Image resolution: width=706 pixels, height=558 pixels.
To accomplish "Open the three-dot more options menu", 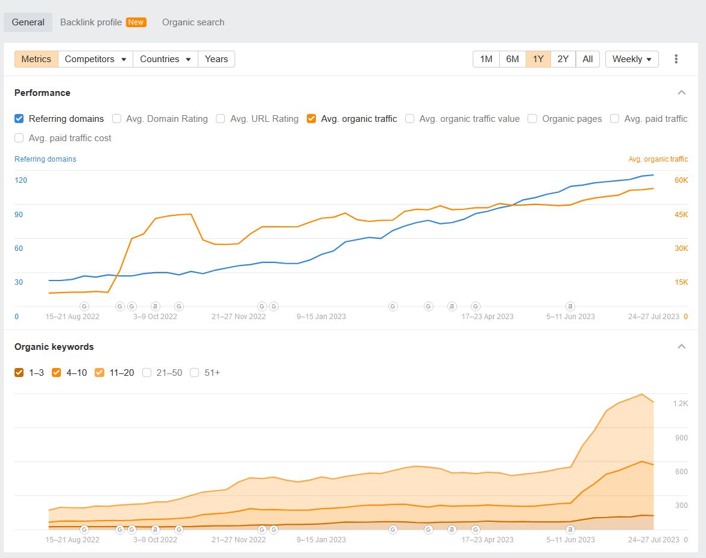I will click(x=676, y=59).
